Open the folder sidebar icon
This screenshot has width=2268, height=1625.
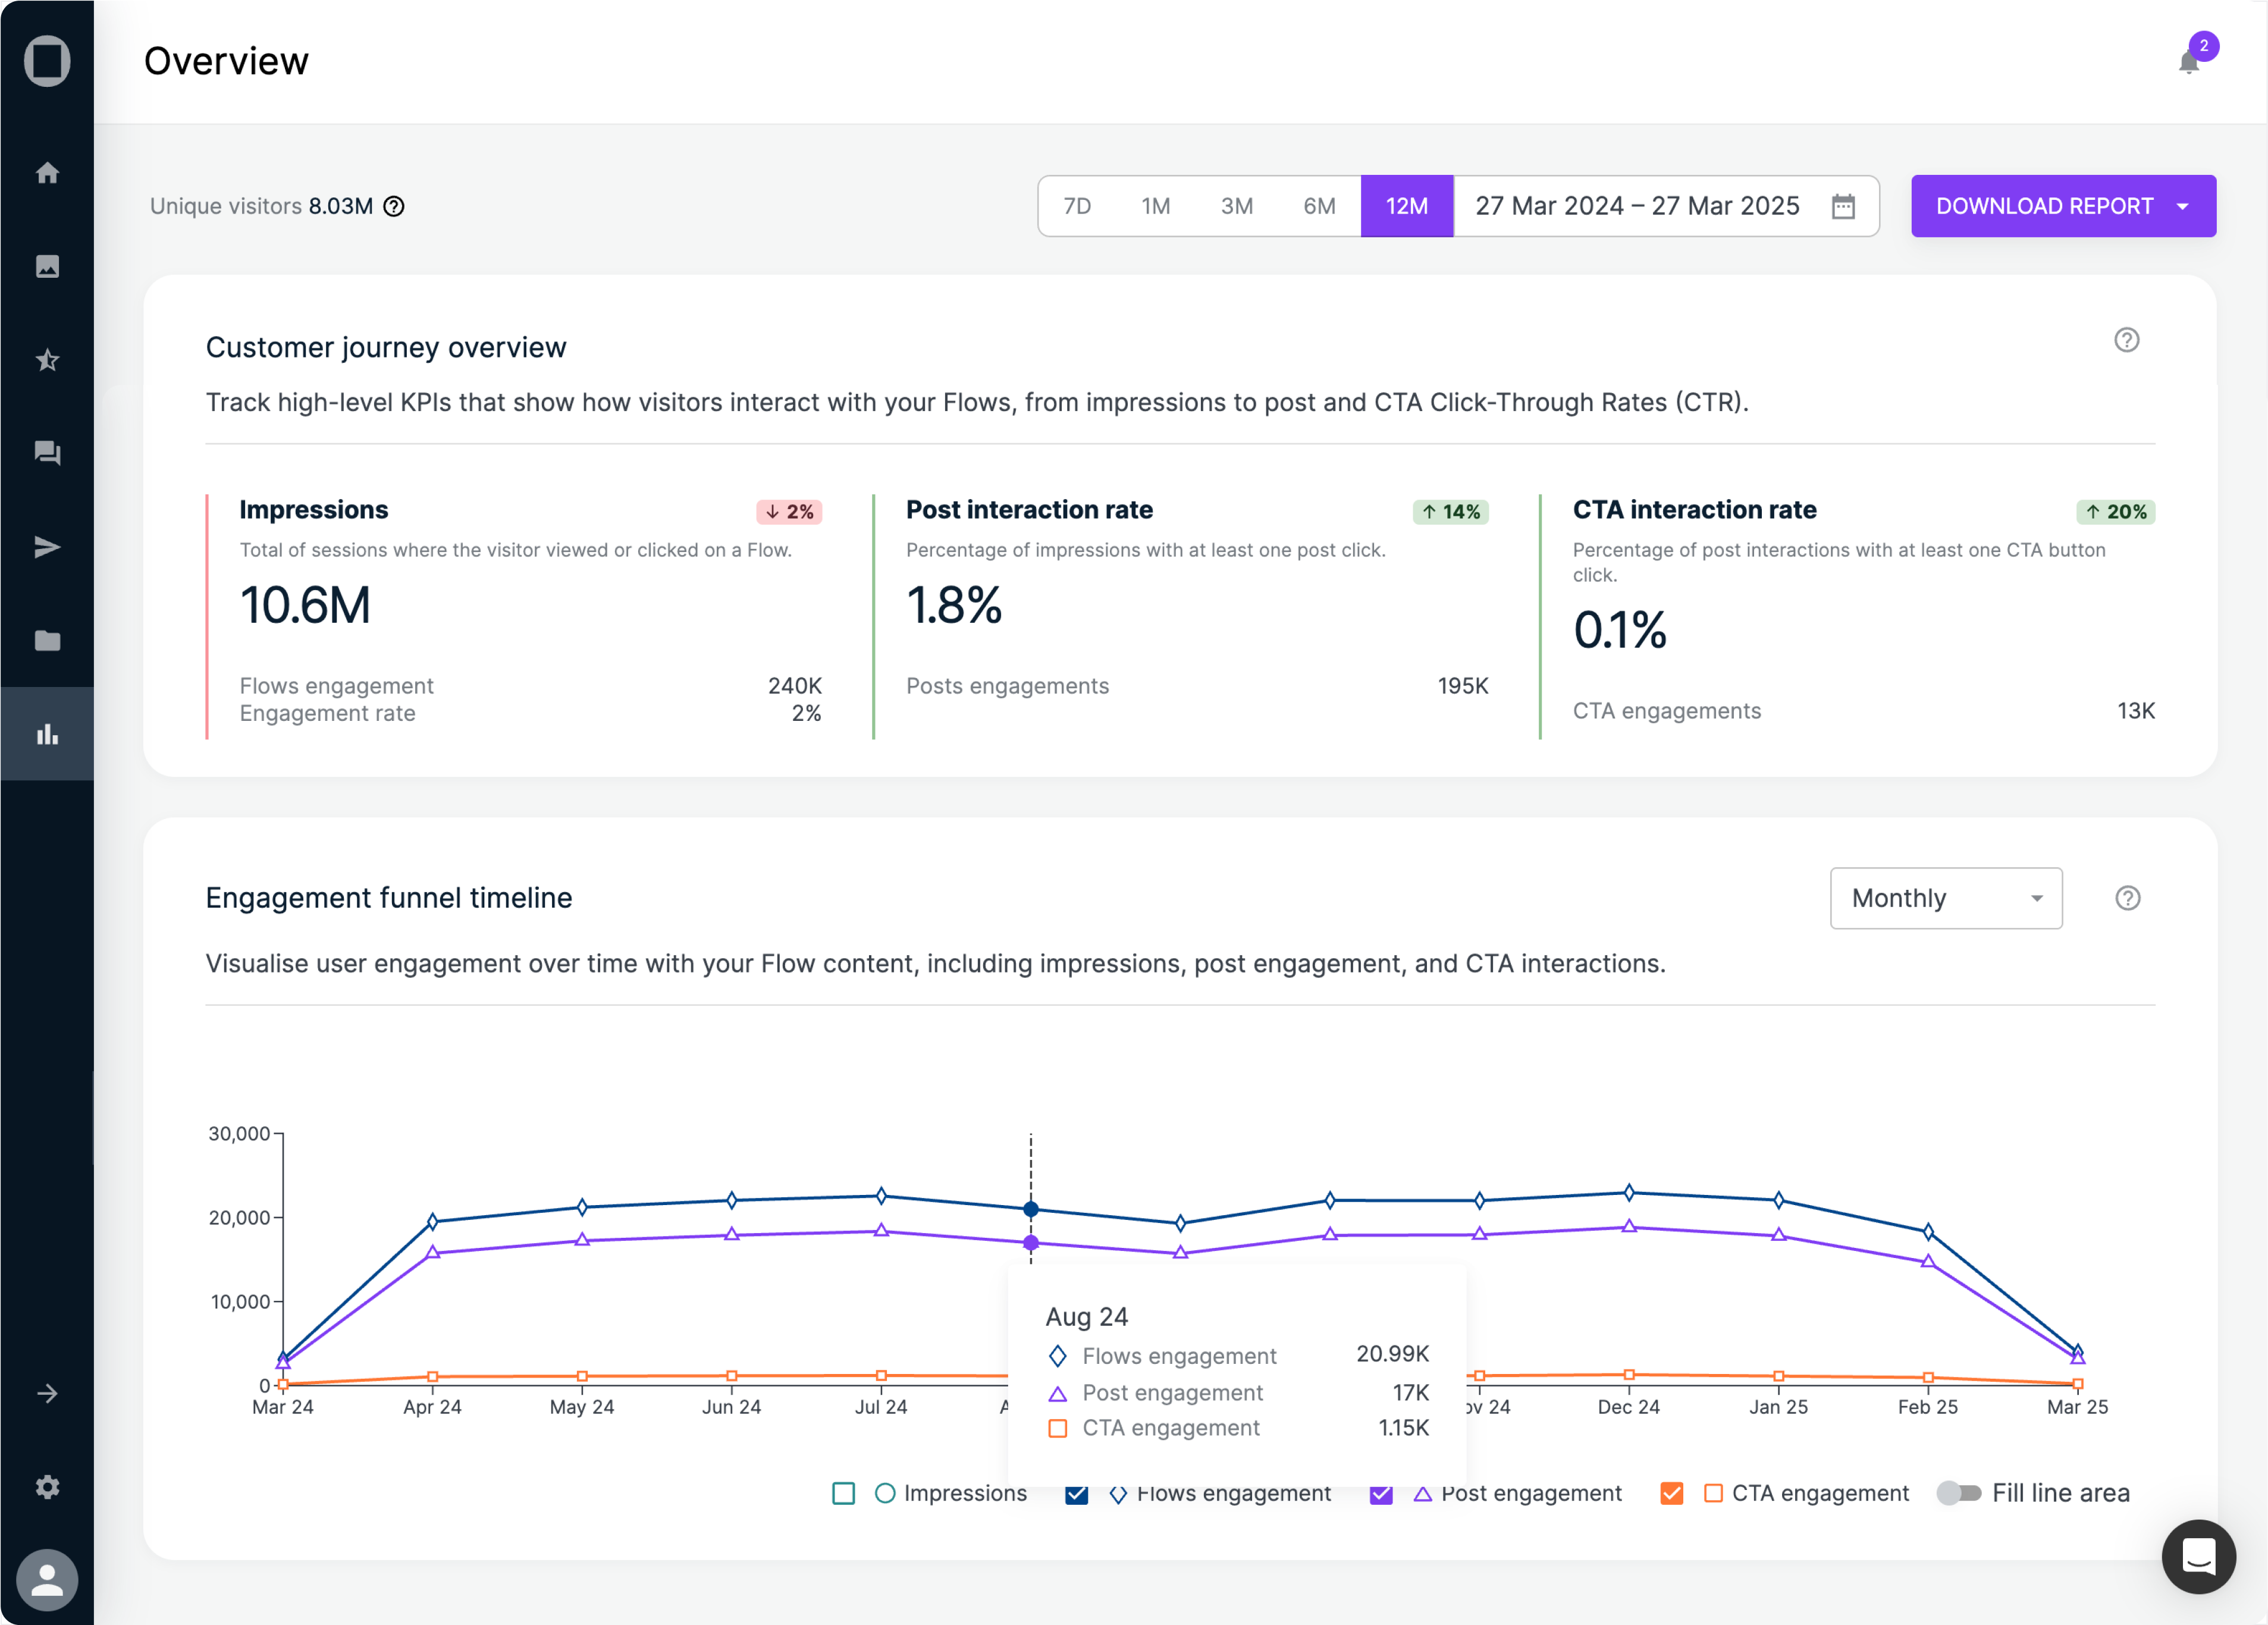click(x=47, y=640)
